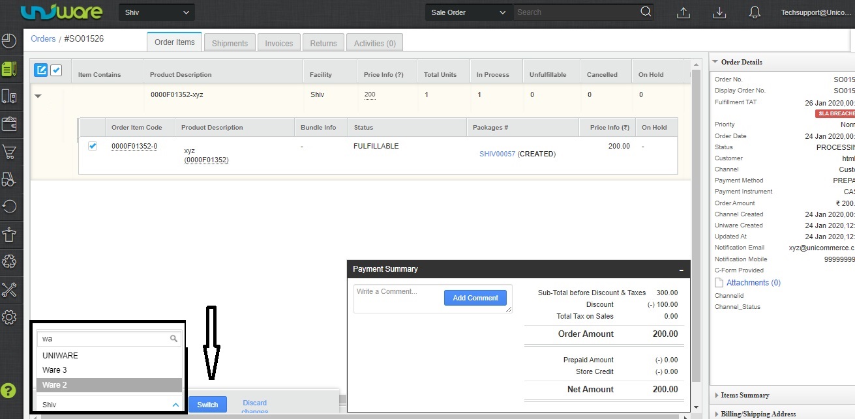This screenshot has height=419, width=855.
Task: Click the edit pencil icon in table header
Action: click(41, 70)
